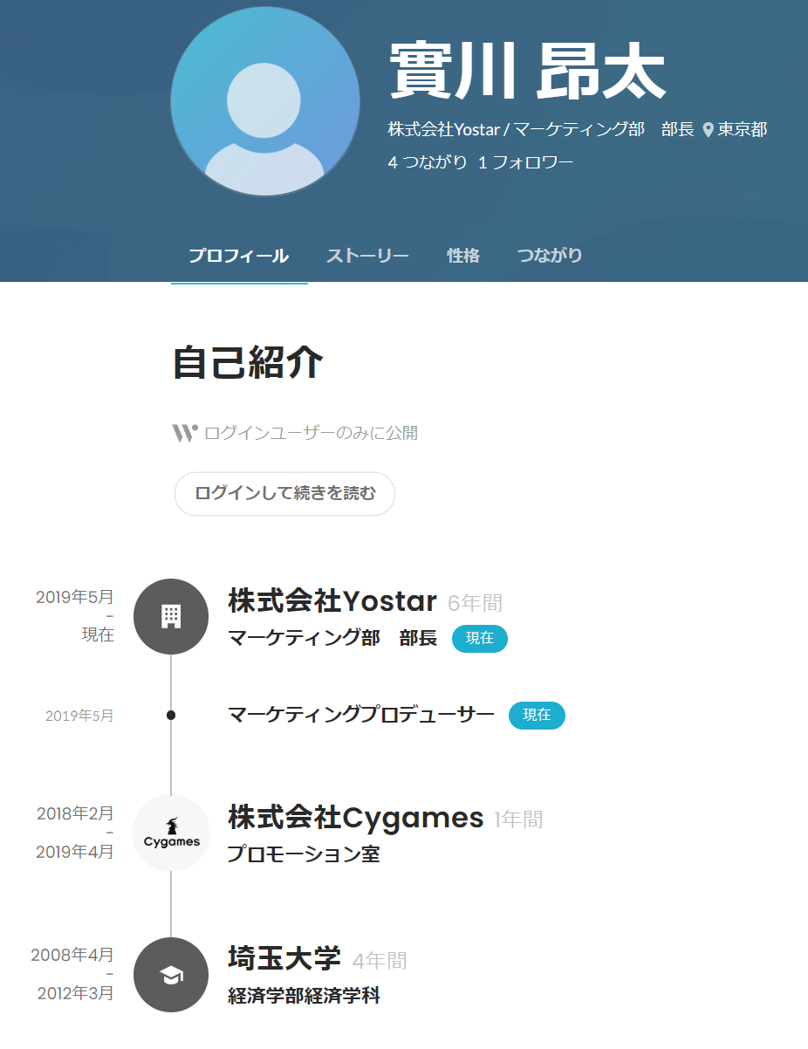Select the 性格 tab
This screenshot has width=808, height=1049.
463,256
